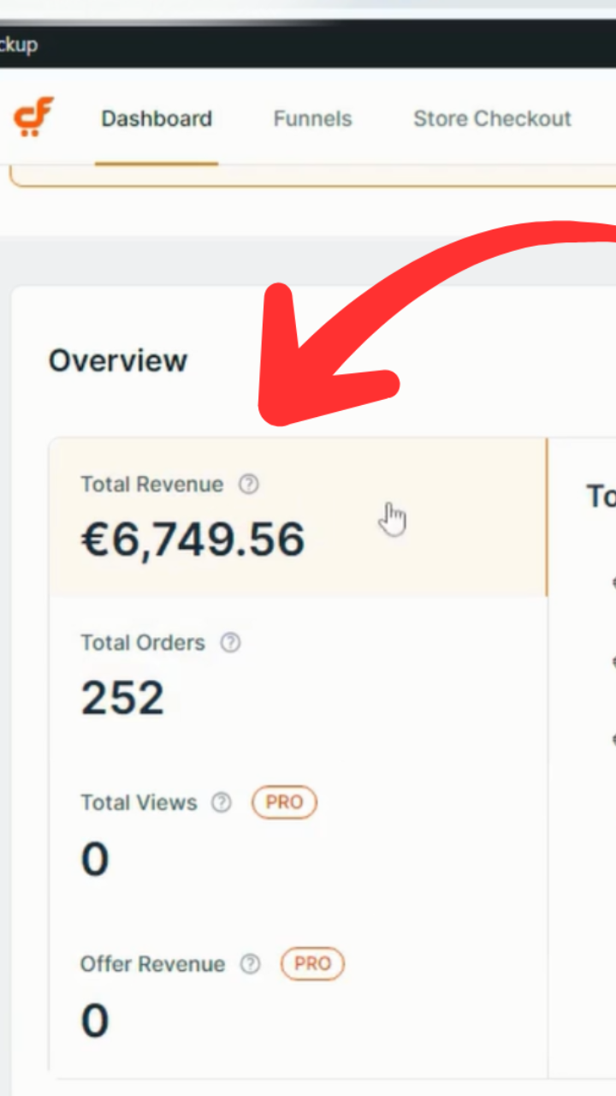Go to the Store Checkout tab
This screenshot has width=616, height=1096.
click(492, 118)
